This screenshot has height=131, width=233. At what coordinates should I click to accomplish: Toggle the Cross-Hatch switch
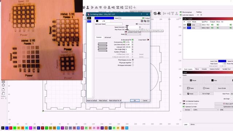148,40
